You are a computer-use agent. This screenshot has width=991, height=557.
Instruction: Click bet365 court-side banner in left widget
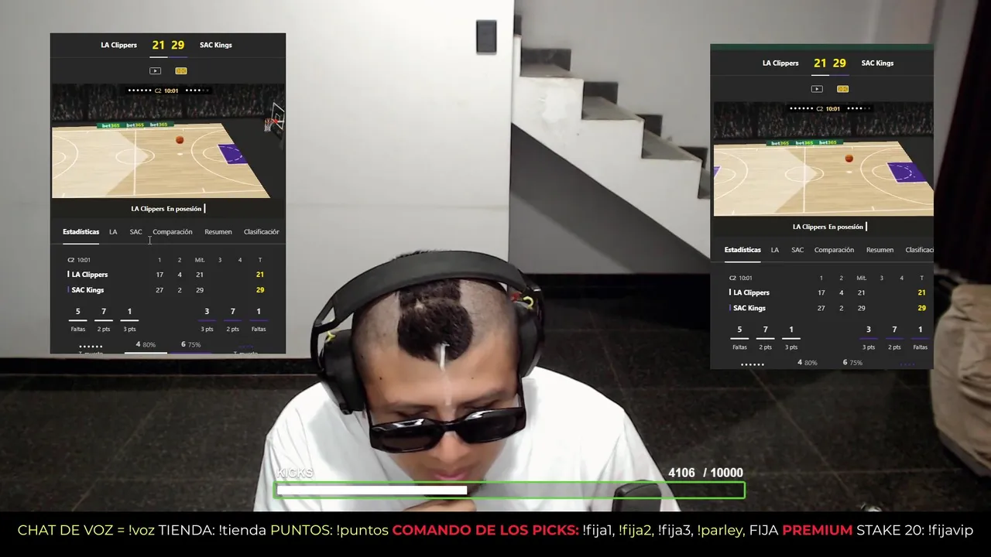(x=135, y=125)
